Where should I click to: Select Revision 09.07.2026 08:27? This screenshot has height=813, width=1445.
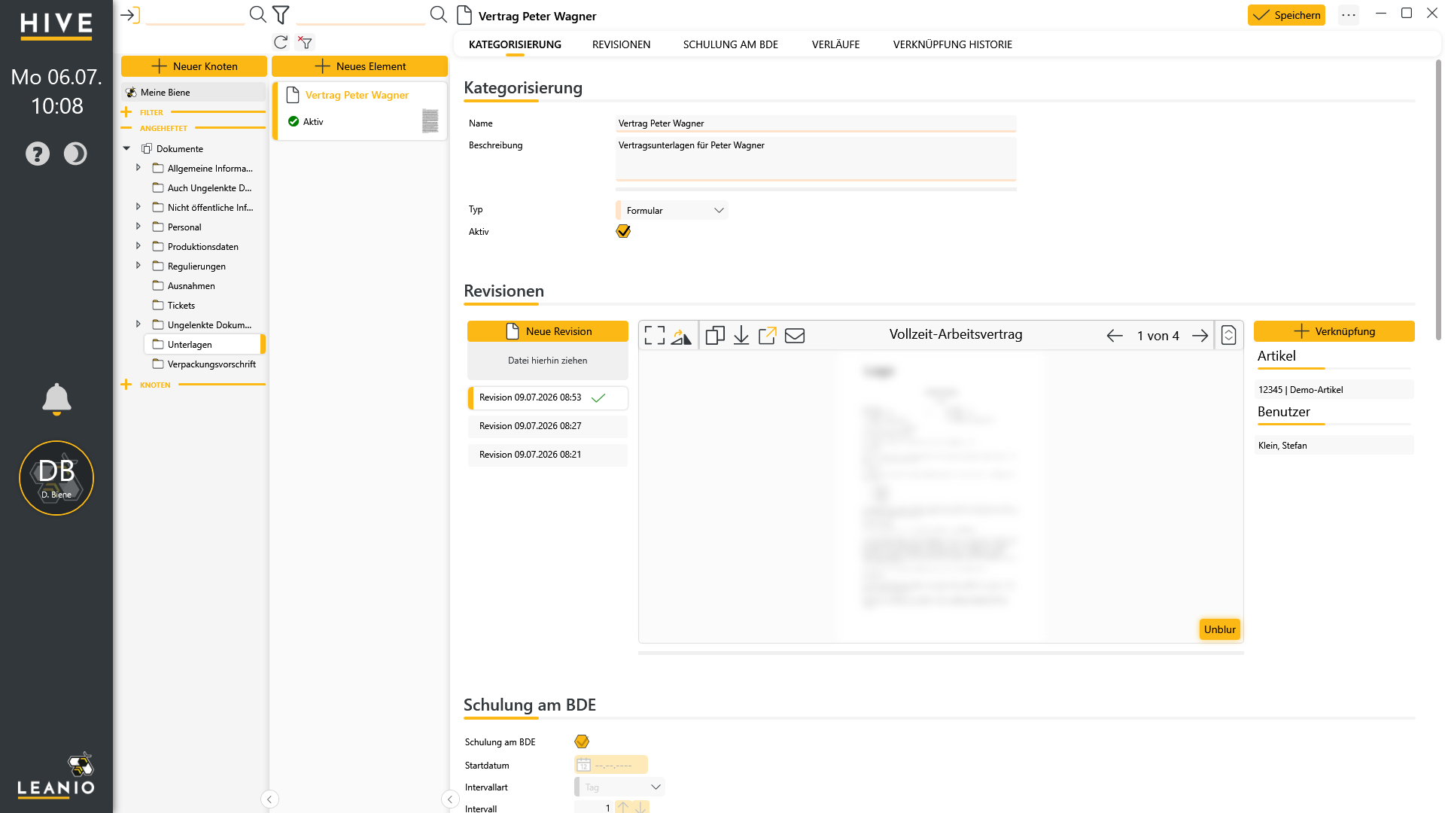click(x=548, y=426)
